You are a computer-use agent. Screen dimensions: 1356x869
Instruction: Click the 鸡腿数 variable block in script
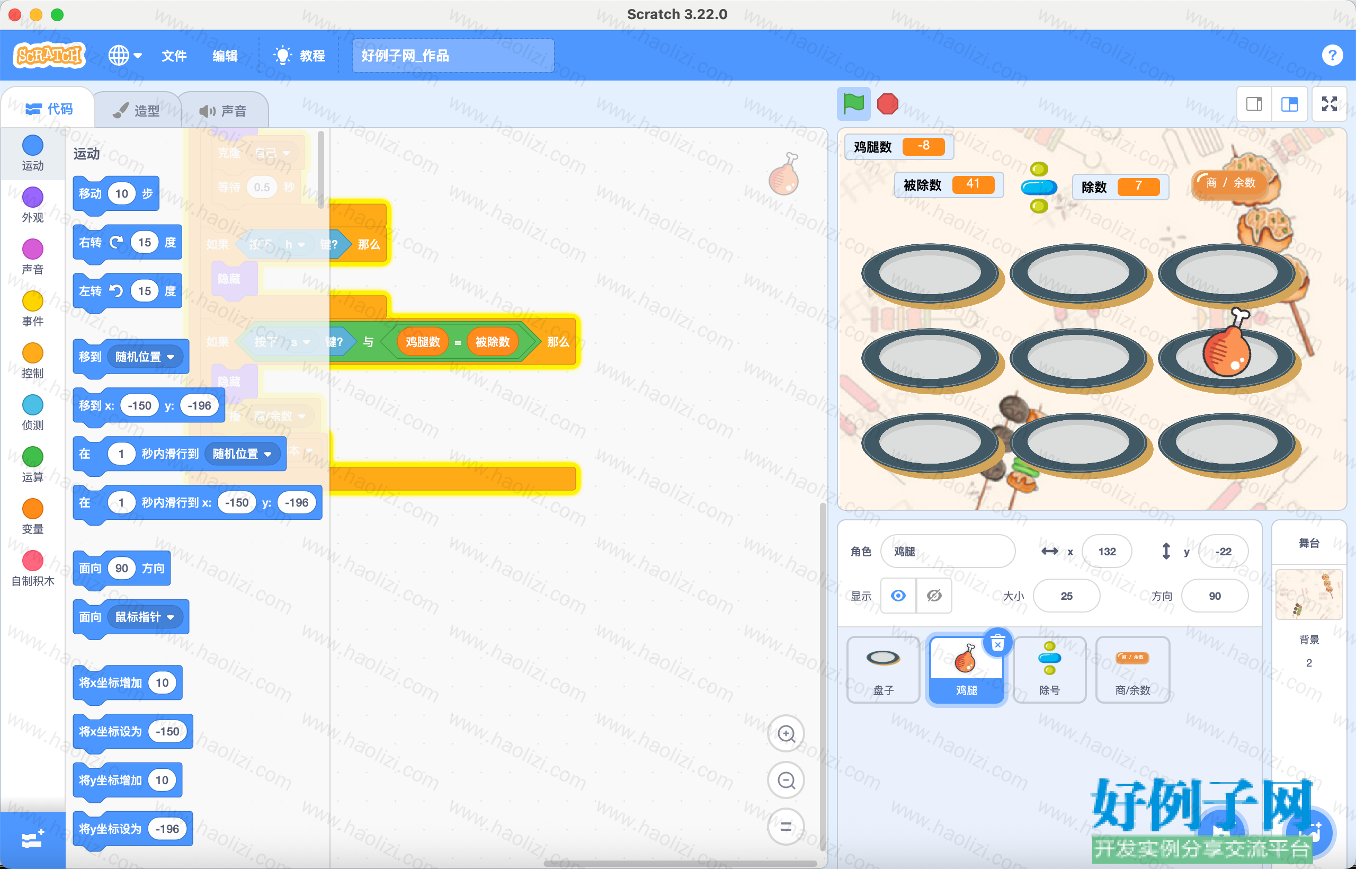pyautogui.click(x=423, y=342)
